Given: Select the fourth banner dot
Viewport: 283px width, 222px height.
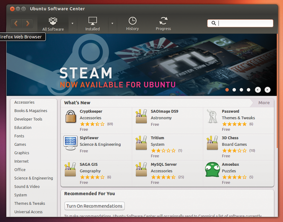Looking at the screenshot, I should pyautogui.click(x=249, y=90).
